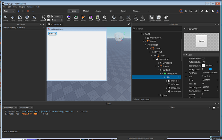Image resolution: width=222 pixels, height=140 pixels.
Task: Toggle the move snapping studs checkbox
Action: [x=48, y=16]
